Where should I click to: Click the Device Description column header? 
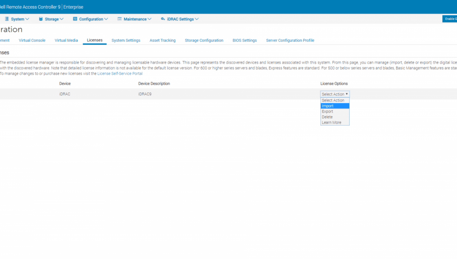pyautogui.click(x=154, y=84)
